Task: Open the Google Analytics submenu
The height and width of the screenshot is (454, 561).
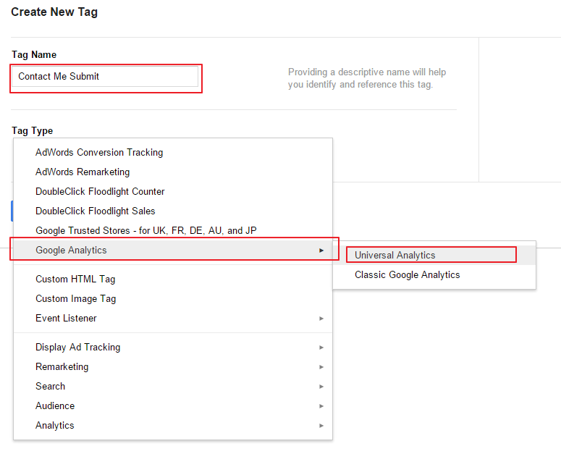Action: click(x=173, y=250)
